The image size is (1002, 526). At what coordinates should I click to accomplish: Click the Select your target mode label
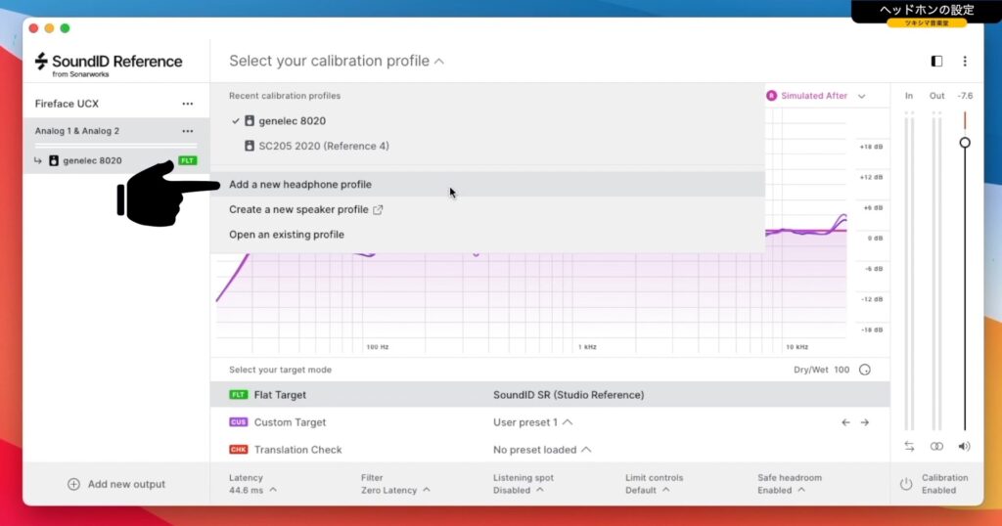(x=280, y=370)
